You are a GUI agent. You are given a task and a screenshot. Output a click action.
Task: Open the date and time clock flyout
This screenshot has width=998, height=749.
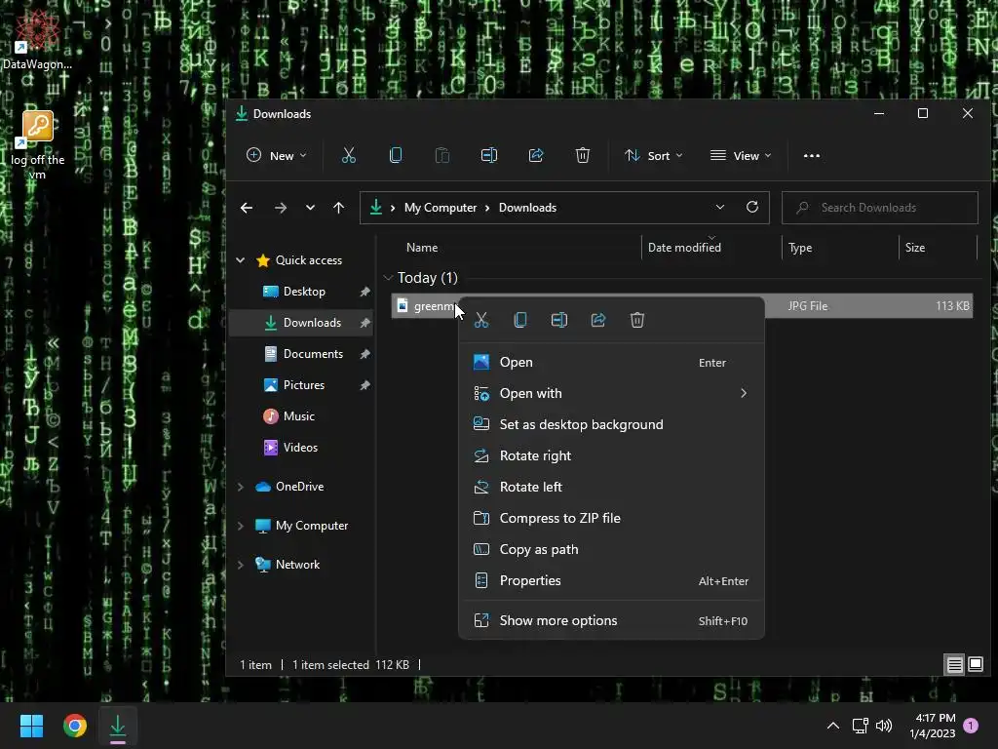933,726
